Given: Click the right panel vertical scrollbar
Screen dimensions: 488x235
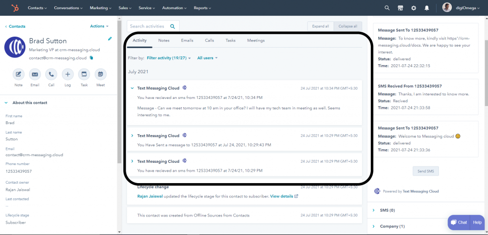Looking at the screenshot, I should (486, 72).
